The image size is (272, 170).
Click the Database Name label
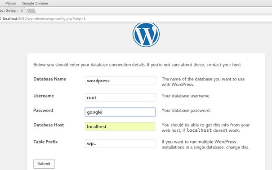coord(49,79)
